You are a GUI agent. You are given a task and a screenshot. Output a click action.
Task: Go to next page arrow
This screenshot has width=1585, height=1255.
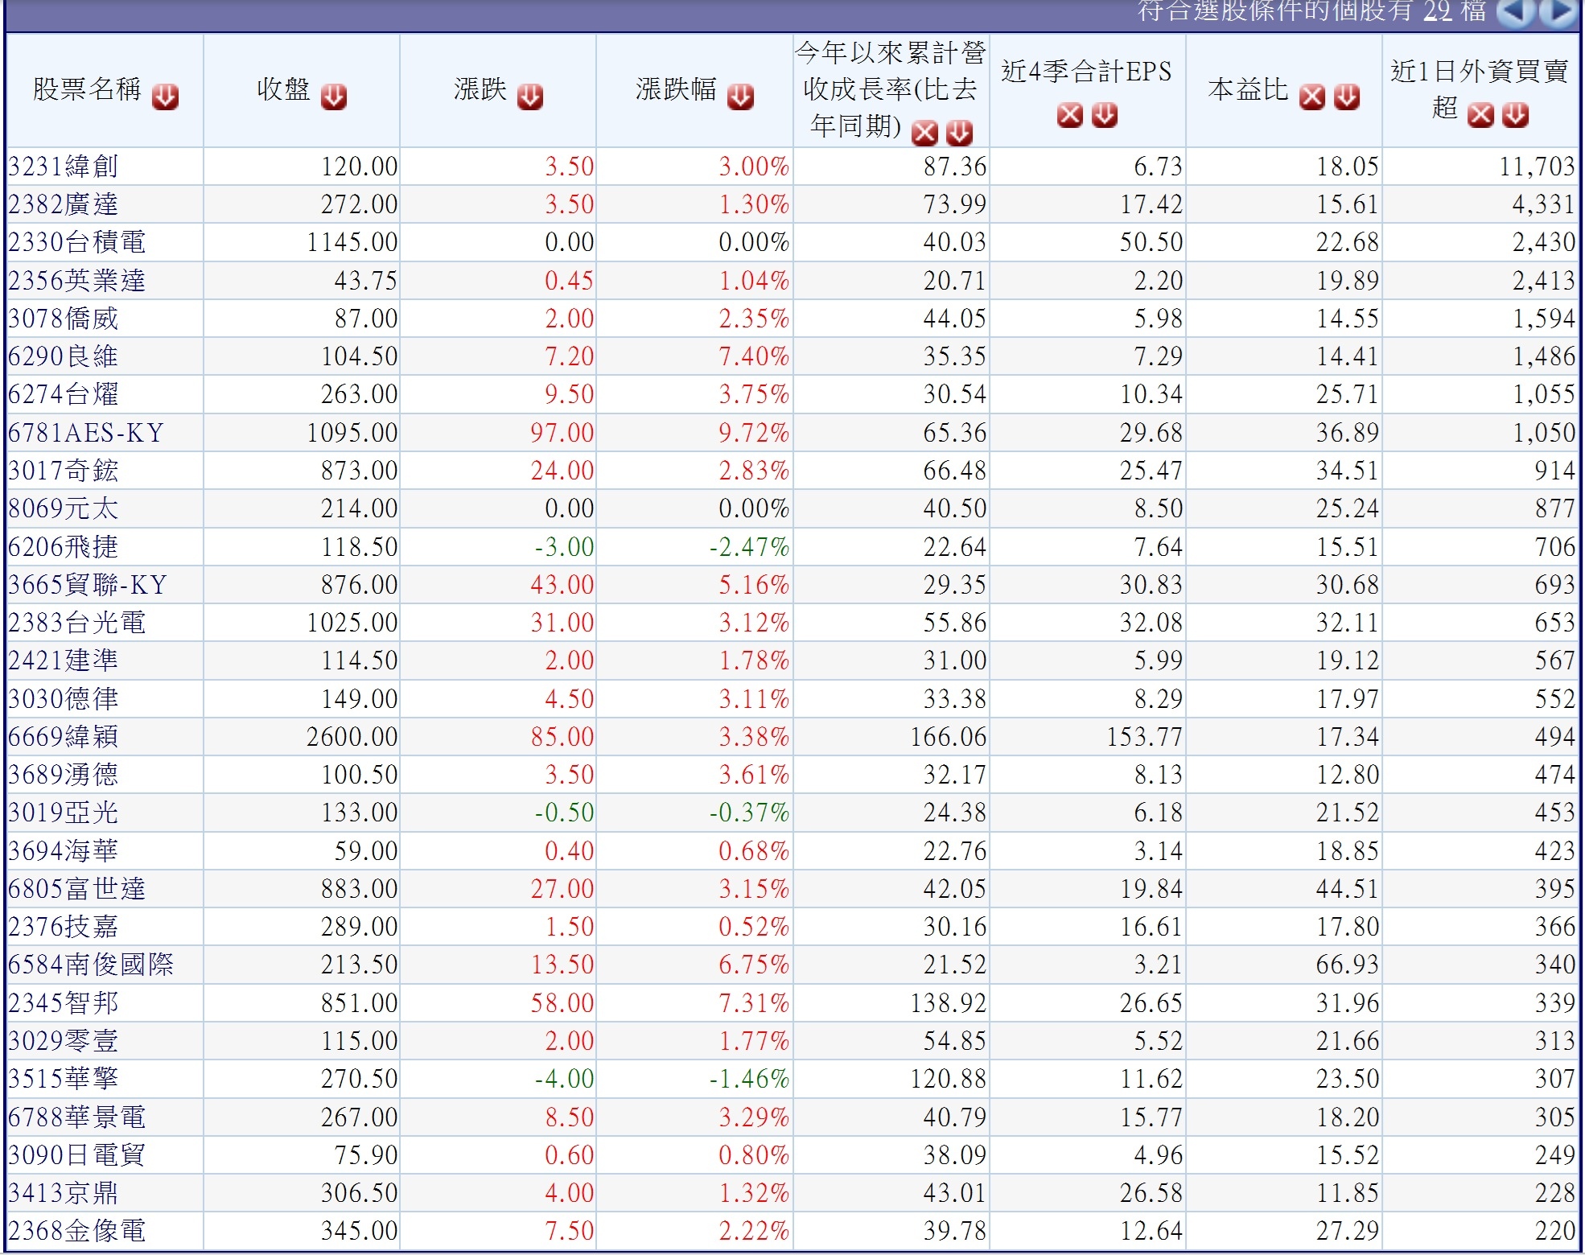(1558, 12)
